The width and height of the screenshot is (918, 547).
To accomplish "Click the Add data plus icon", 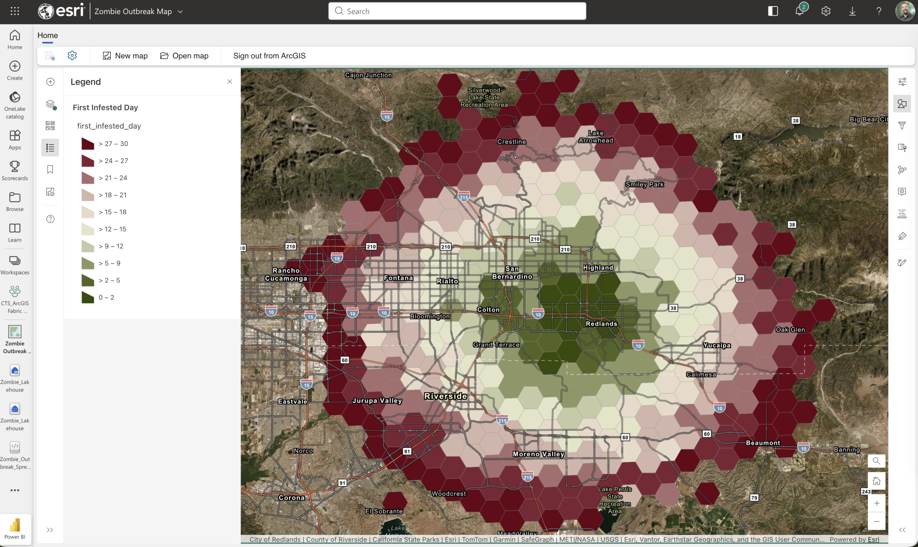I will coord(51,82).
